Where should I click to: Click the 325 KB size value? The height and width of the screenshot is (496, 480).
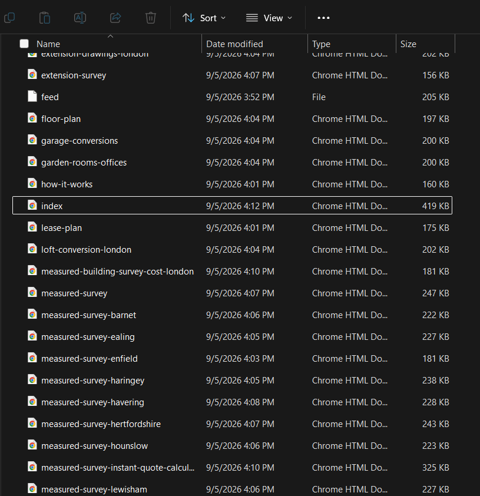point(435,468)
